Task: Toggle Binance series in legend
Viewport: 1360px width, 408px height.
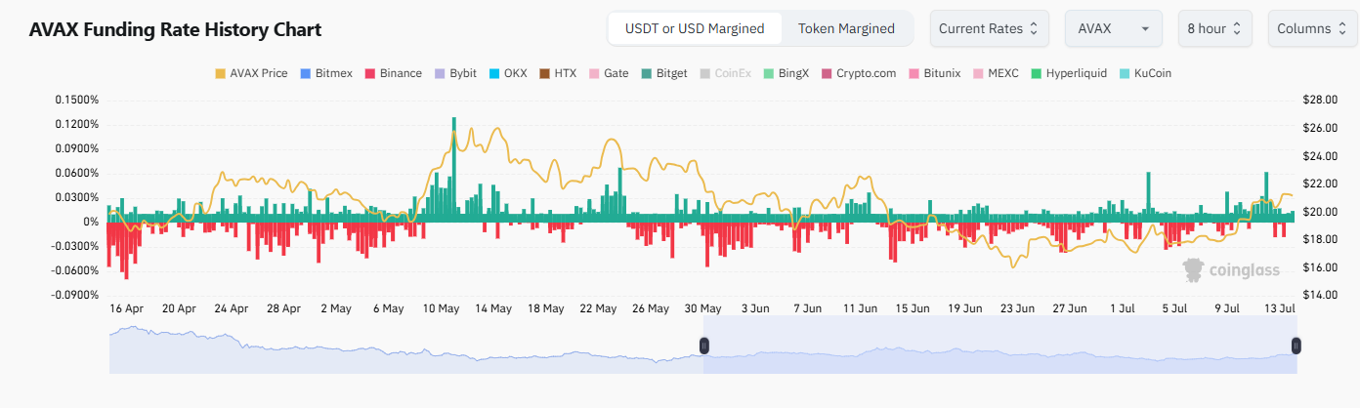Action: 394,73
